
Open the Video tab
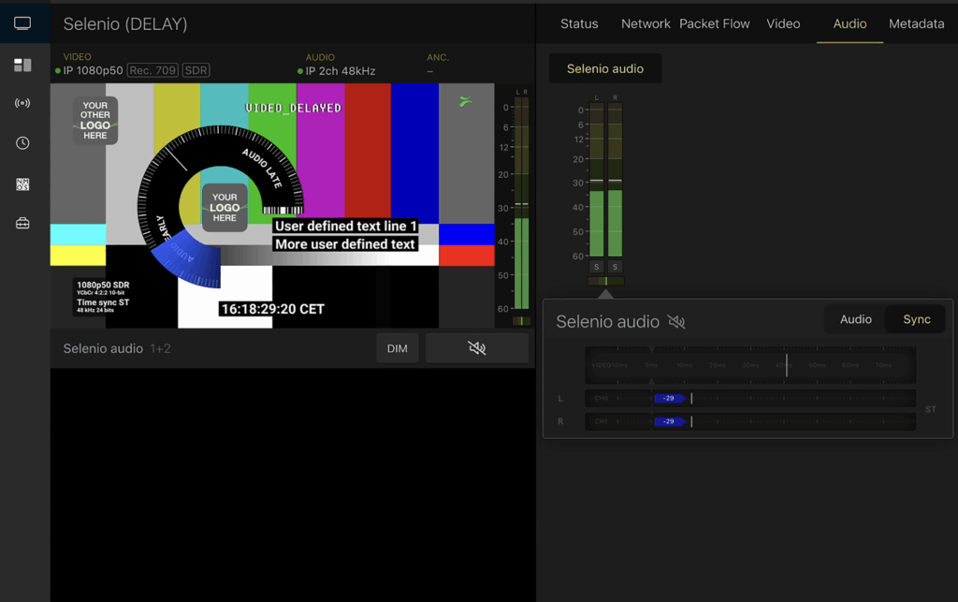click(783, 23)
